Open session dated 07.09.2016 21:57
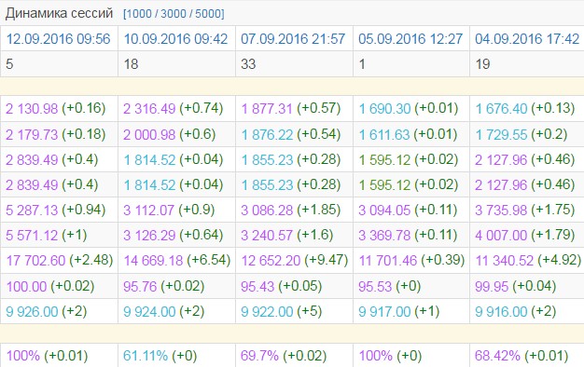 pos(293,39)
